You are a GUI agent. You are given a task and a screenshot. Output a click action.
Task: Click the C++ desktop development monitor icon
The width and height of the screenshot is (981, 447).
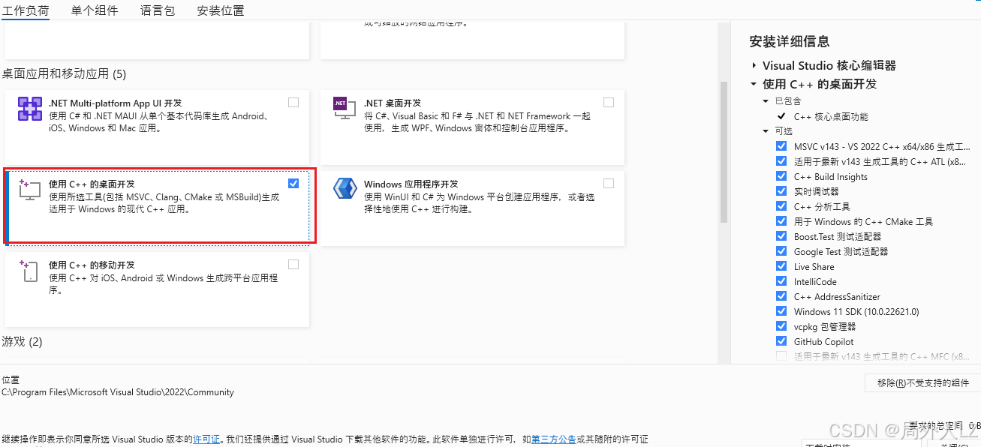click(29, 190)
